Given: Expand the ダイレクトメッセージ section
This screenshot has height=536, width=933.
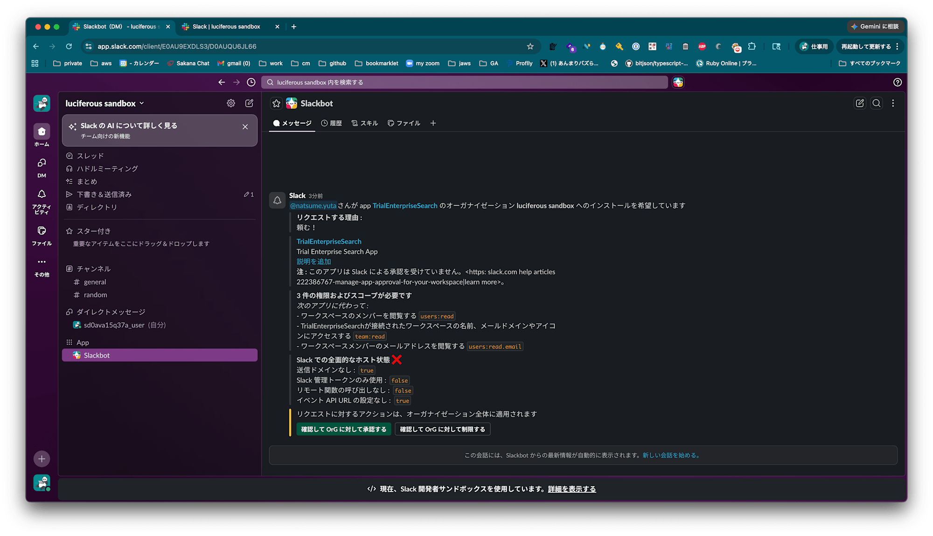Looking at the screenshot, I should (106, 312).
